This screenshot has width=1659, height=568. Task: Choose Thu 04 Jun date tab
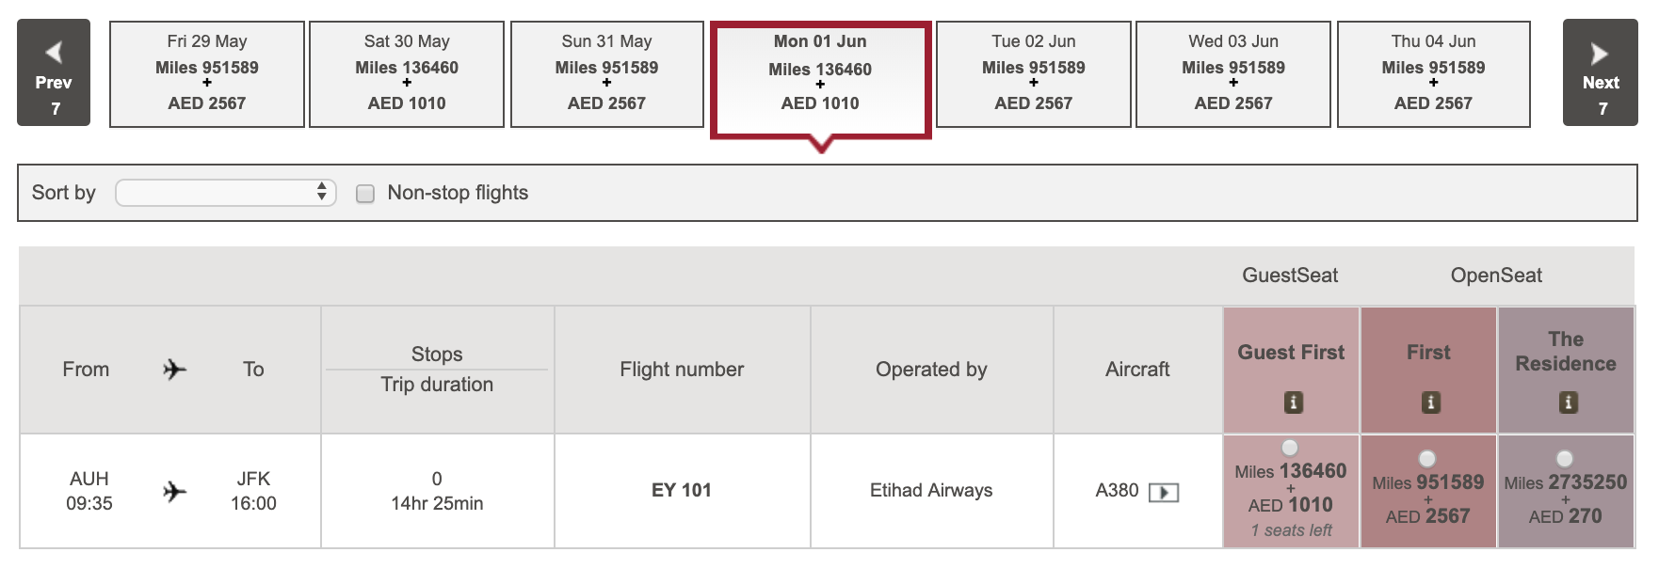(x=1433, y=73)
